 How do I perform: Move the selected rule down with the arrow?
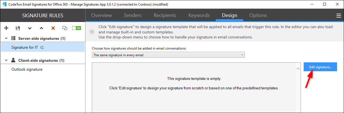pyautogui.click(x=30, y=28)
